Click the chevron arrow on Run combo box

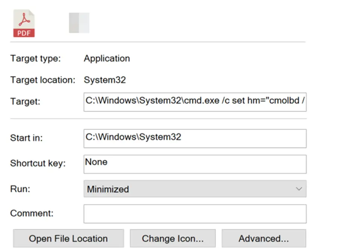tap(299, 189)
